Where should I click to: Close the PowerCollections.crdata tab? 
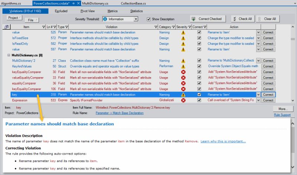click(78, 3)
